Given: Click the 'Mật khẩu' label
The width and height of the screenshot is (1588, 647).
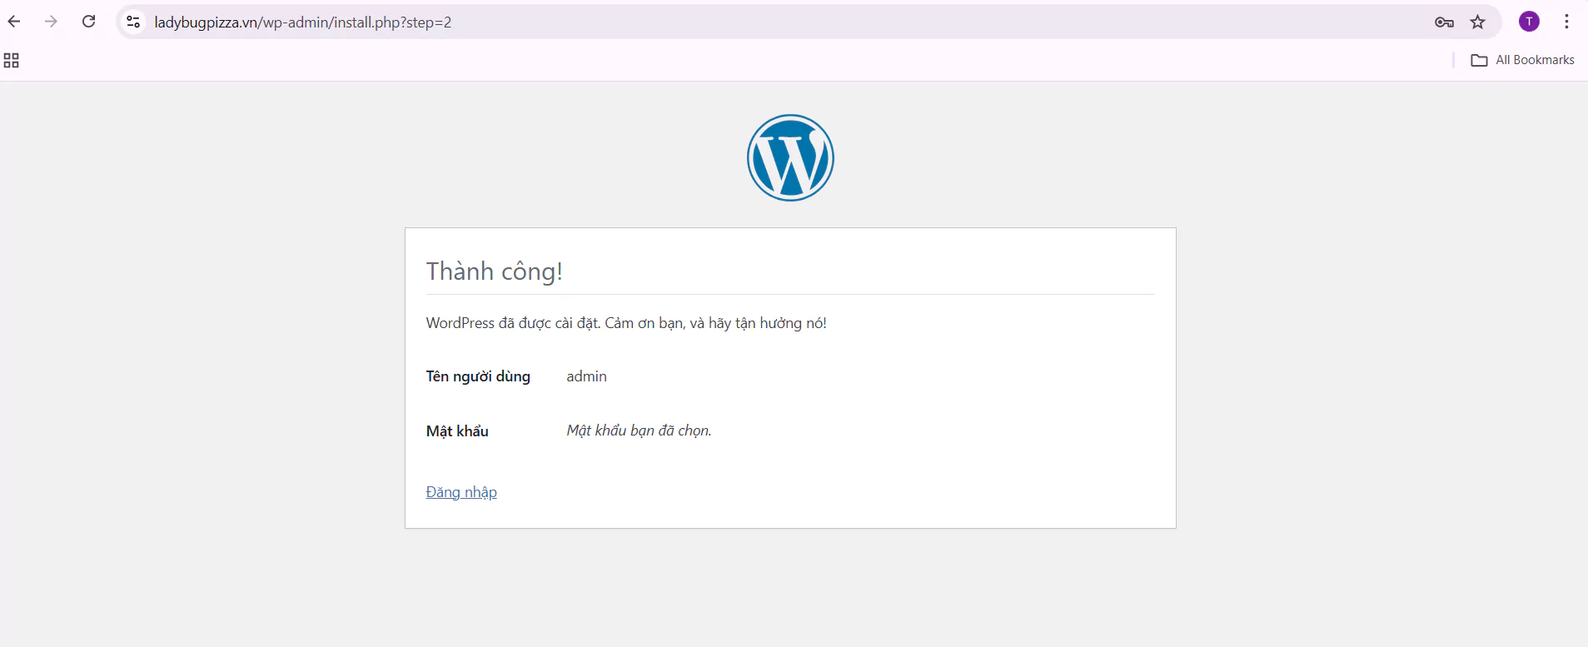Looking at the screenshot, I should point(457,431).
